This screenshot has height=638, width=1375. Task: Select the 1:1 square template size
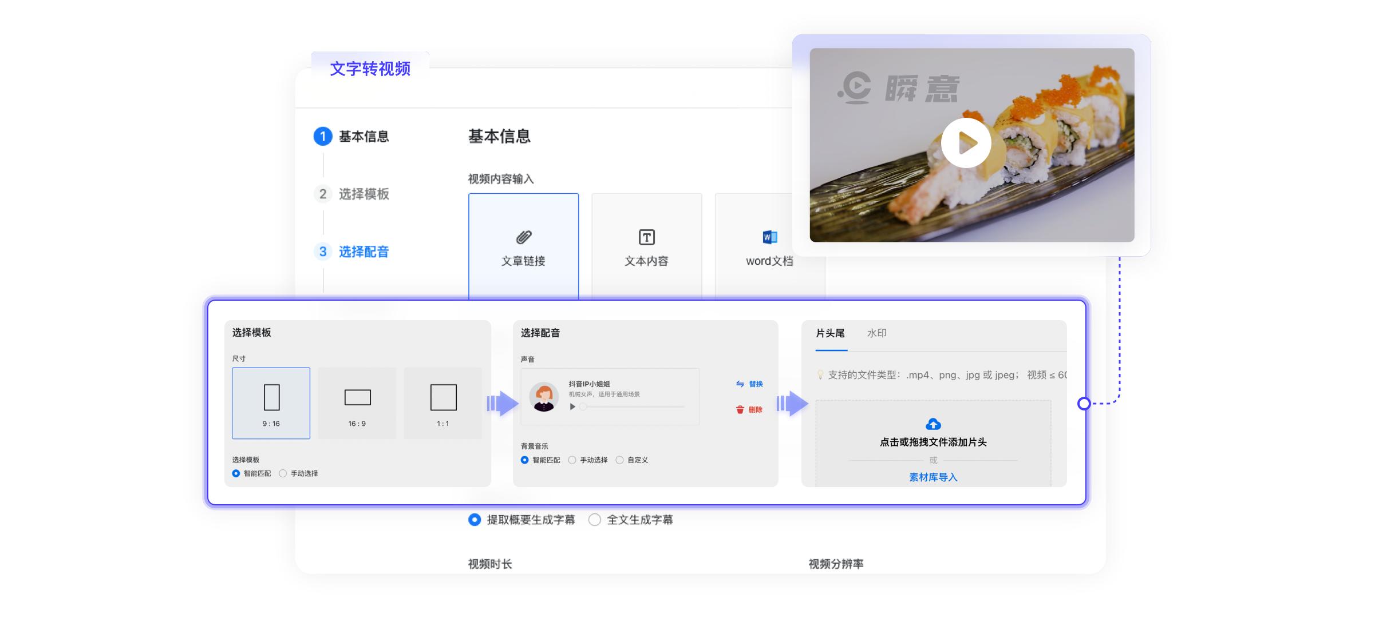tap(443, 402)
